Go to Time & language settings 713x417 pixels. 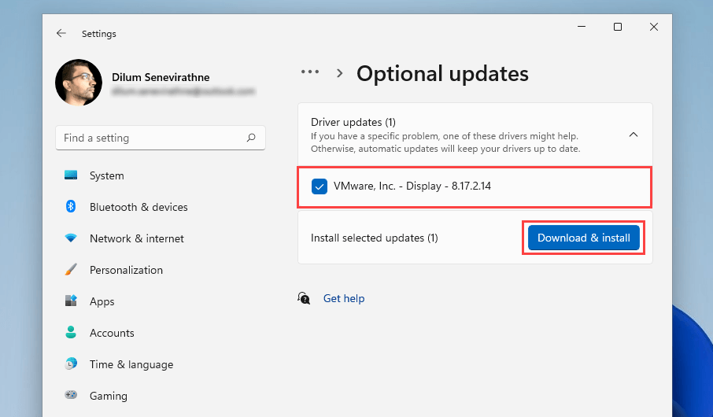[131, 364]
